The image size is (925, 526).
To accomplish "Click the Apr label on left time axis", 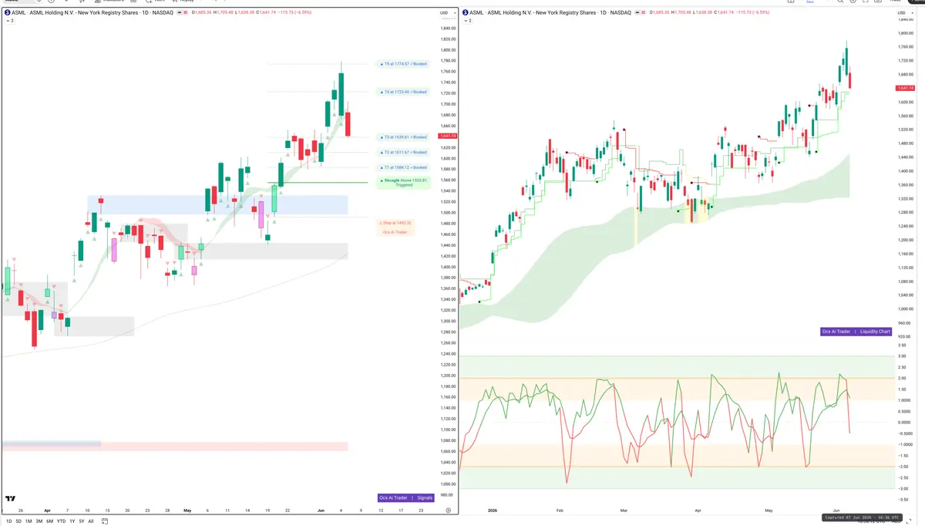I will (x=47, y=511).
